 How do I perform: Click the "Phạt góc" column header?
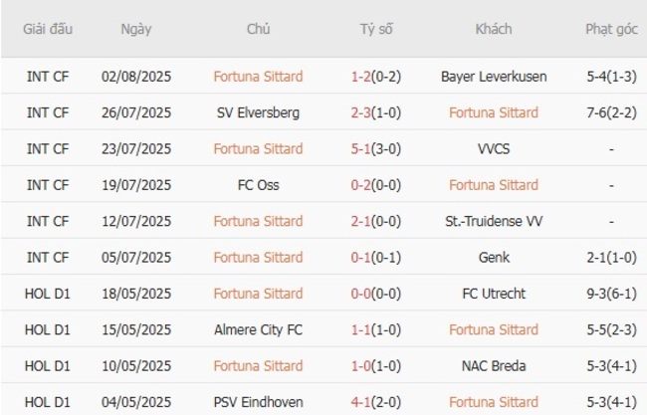[x=611, y=29]
